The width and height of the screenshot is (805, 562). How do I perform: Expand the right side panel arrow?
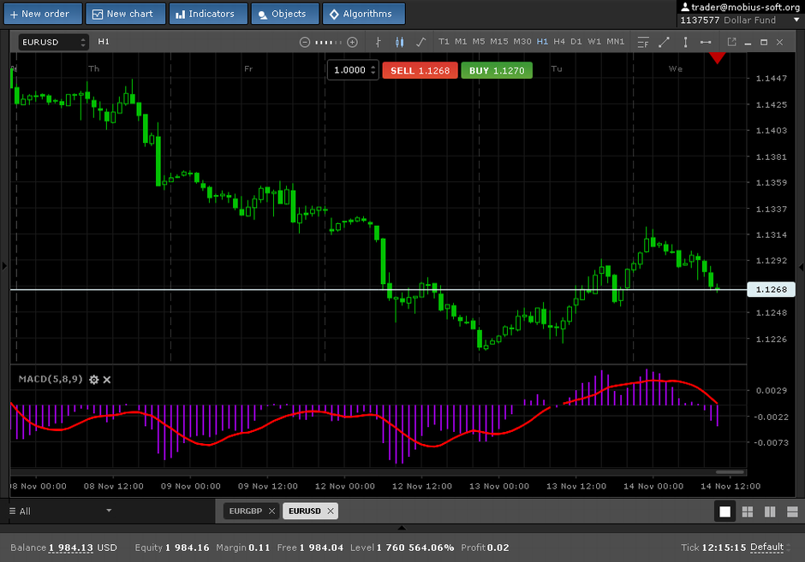pos(801,267)
